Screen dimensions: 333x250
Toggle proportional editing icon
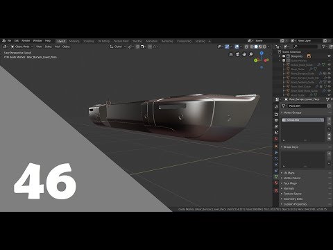pos(150,47)
